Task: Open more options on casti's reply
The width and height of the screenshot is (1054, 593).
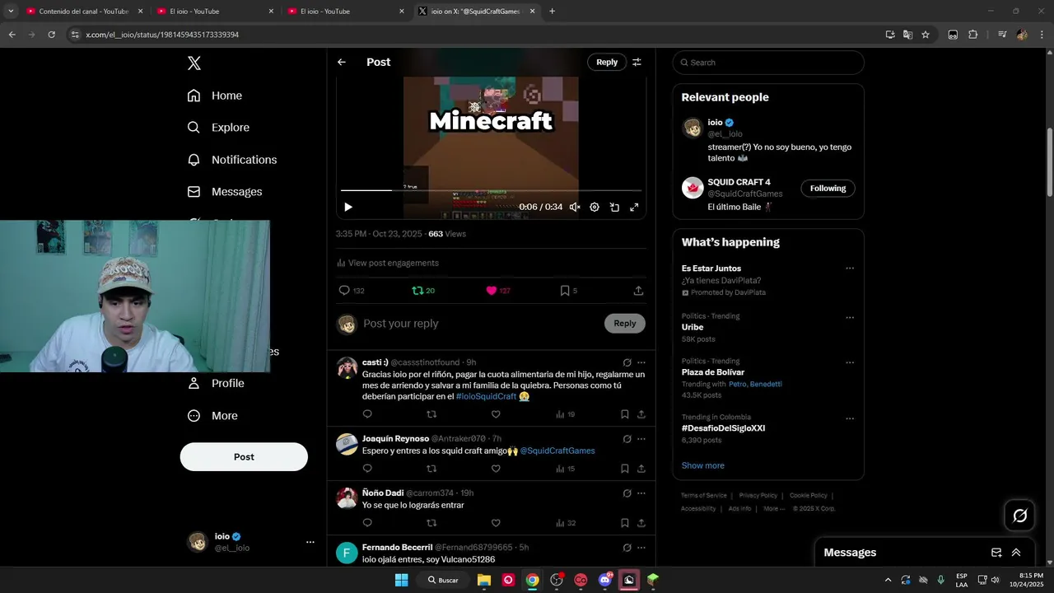Action: coord(641,362)
